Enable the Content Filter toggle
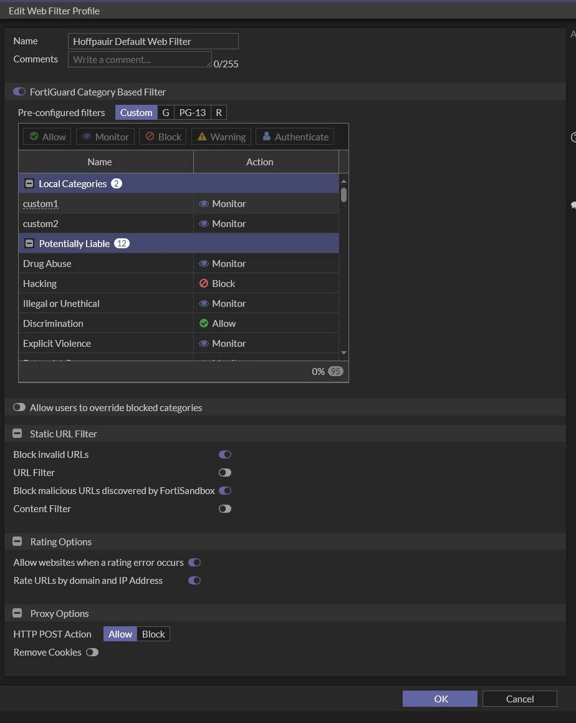This screenshot has height=723, width=576. coord(225,508)
